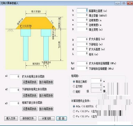Click 显示每层参数 button under n1 row
Image resolution: width=133 pixels, height=126 pixels.
[46, 82]
